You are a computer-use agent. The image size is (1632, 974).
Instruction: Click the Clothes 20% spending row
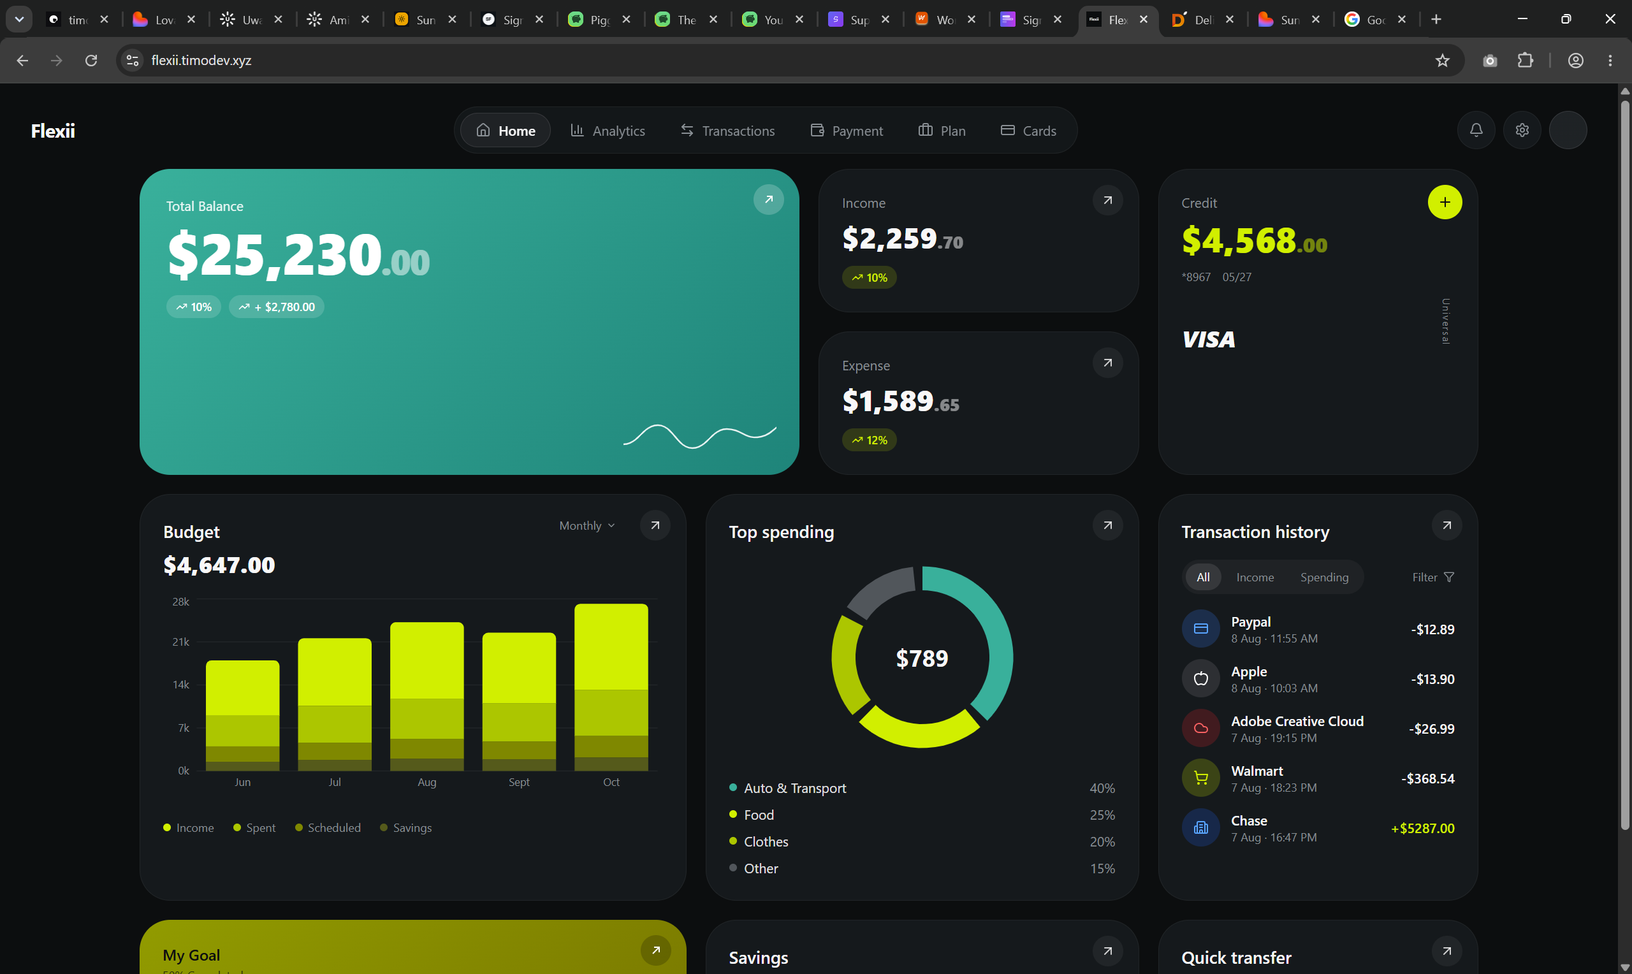(922, 841)
